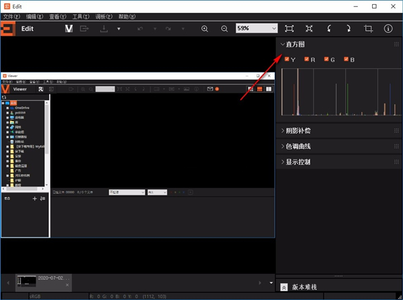The width and height of the screenshot is (403, 300).
Task: Uncheck the B channel histogram checkbox
Action: pos(347,60)
